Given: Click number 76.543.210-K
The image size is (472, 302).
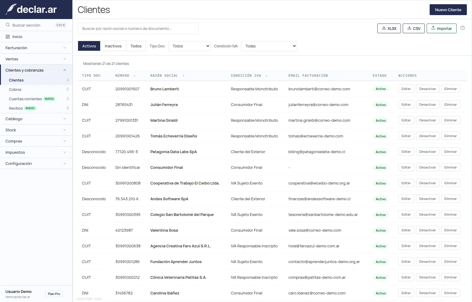Looking at the screenshot, I should coord(127,199).
